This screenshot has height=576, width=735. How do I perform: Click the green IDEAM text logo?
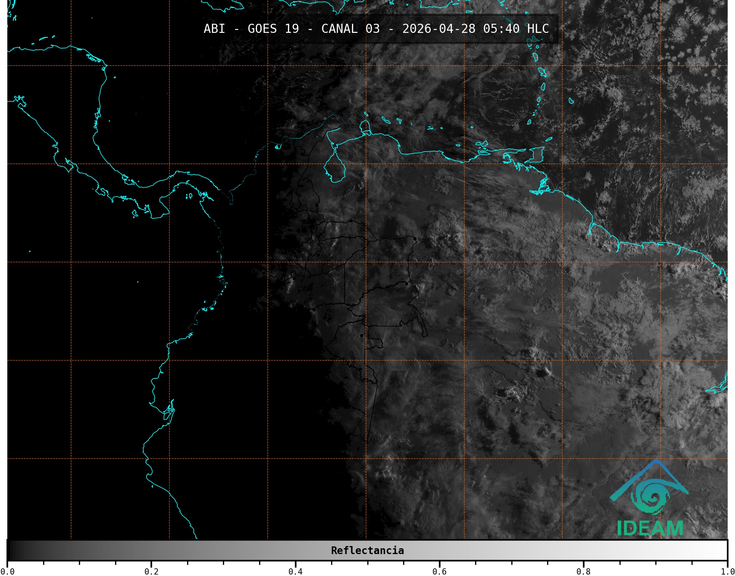[650, 528]
